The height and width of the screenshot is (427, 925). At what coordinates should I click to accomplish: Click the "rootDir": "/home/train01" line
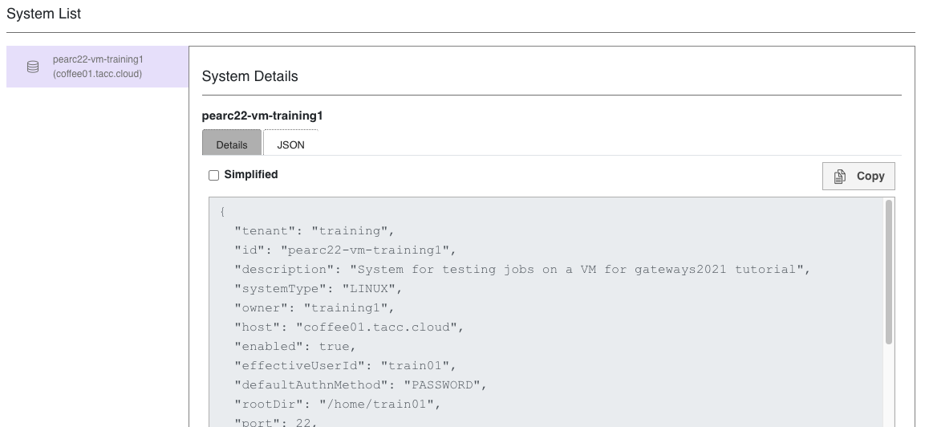(x=338, y=405)
